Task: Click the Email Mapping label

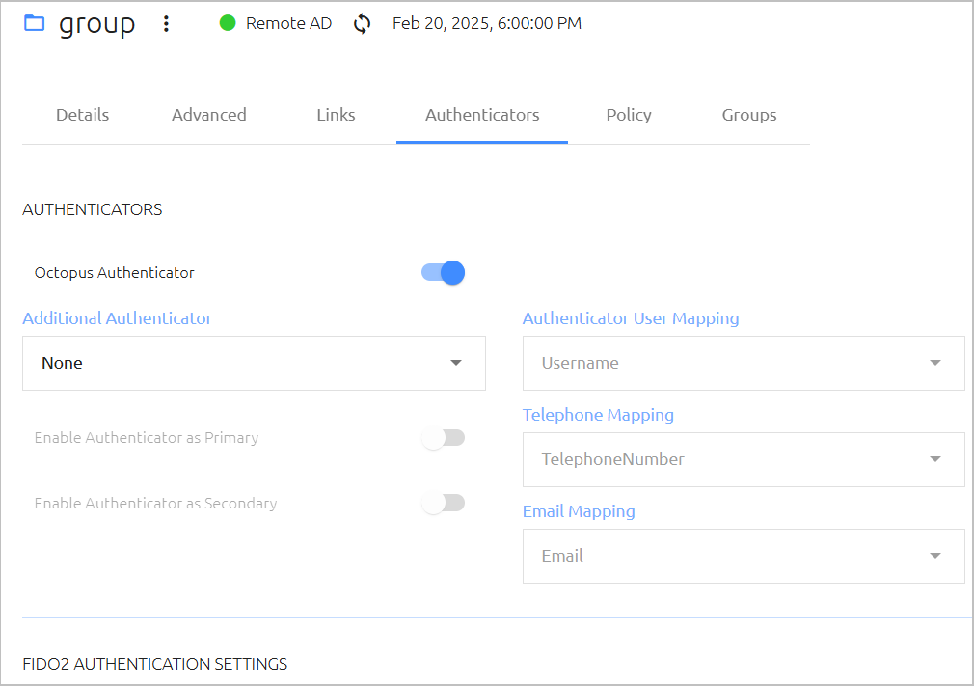Action: pos(579,511)
